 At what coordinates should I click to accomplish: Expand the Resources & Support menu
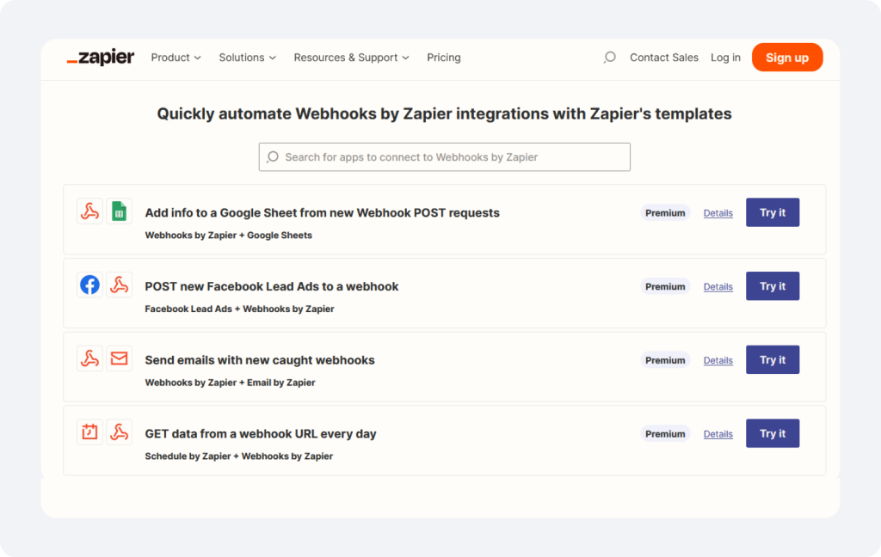351,58
